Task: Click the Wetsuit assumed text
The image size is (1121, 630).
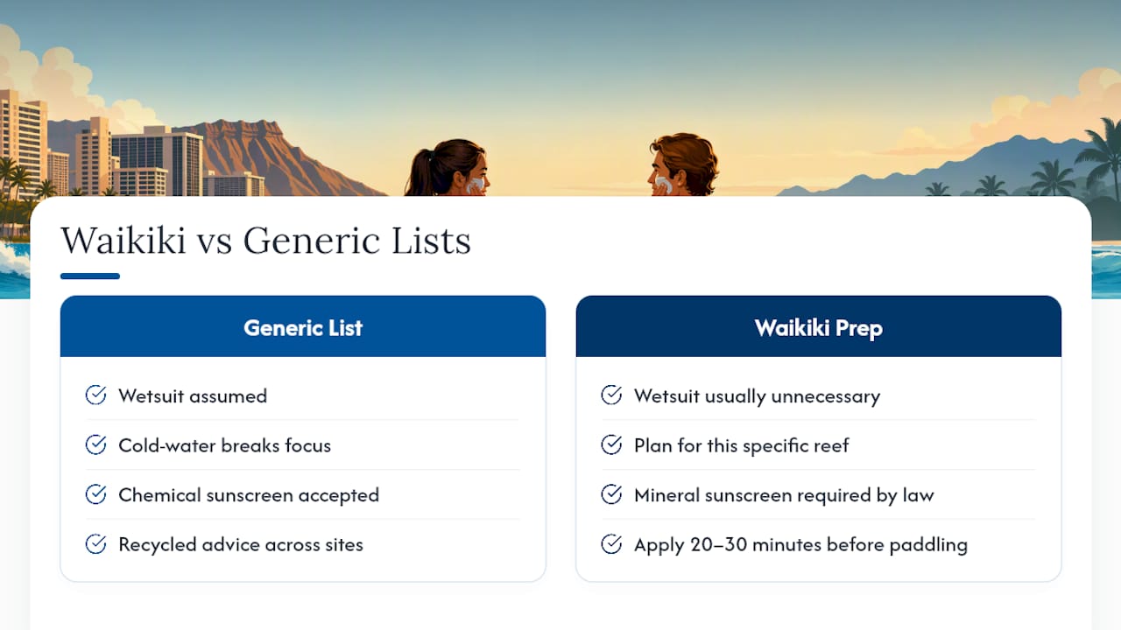Action: pos(193,396)
